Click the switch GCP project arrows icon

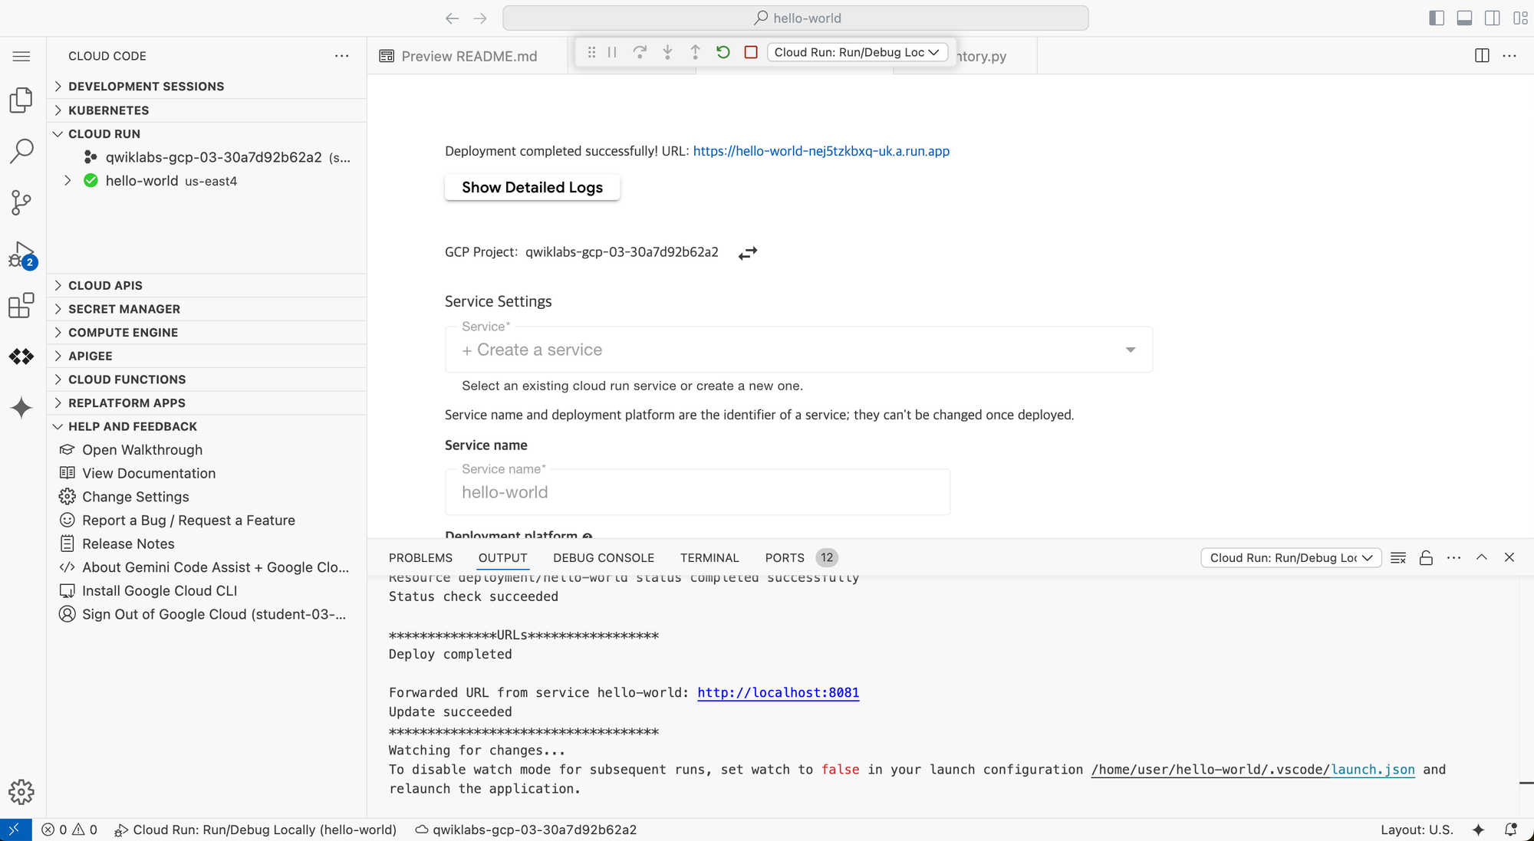pyautogui.click(x=748, y=253)
